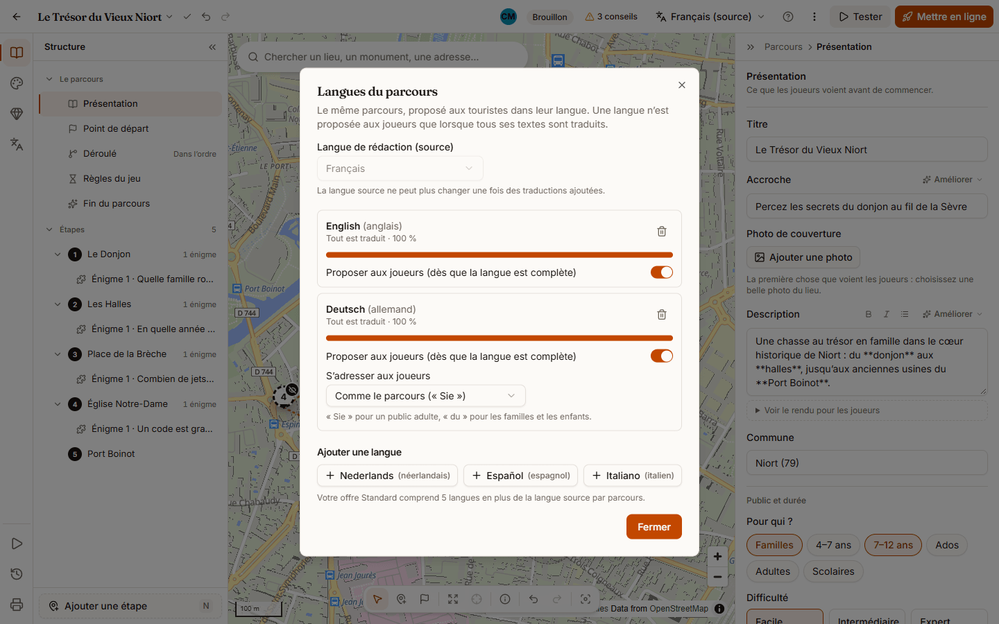Click the English translation progress bar

pyautogui.click(x=499, y=254)
